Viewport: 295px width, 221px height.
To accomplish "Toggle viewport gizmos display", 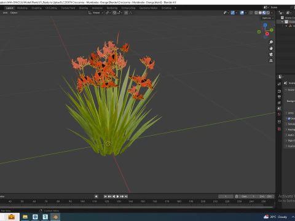I will click(233, 13).
